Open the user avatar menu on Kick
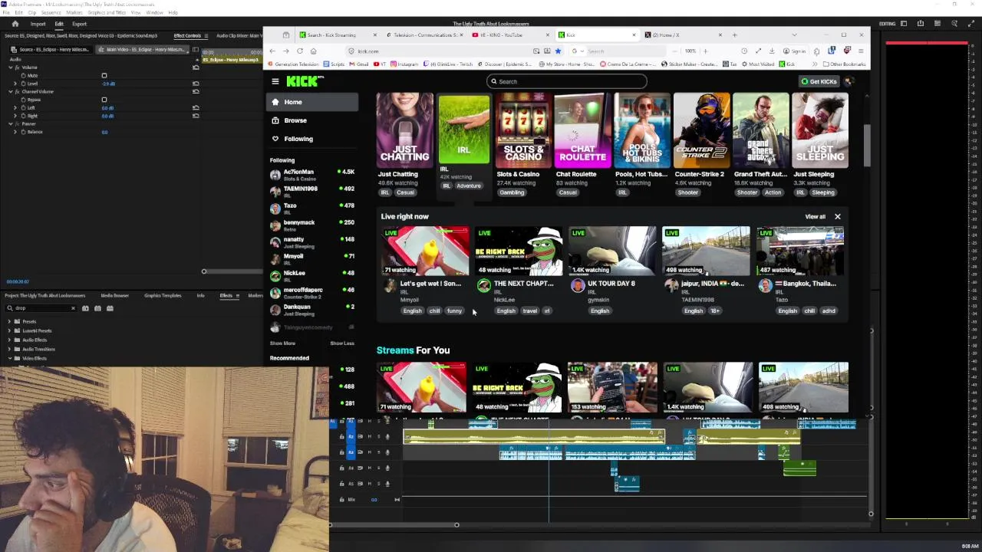 coord(849,81)
